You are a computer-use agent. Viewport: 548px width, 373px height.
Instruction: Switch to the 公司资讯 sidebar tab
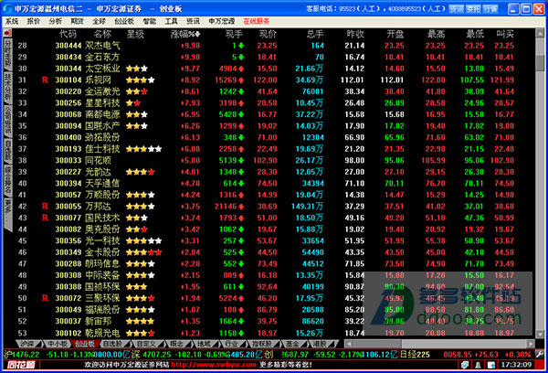pos(7,121)
